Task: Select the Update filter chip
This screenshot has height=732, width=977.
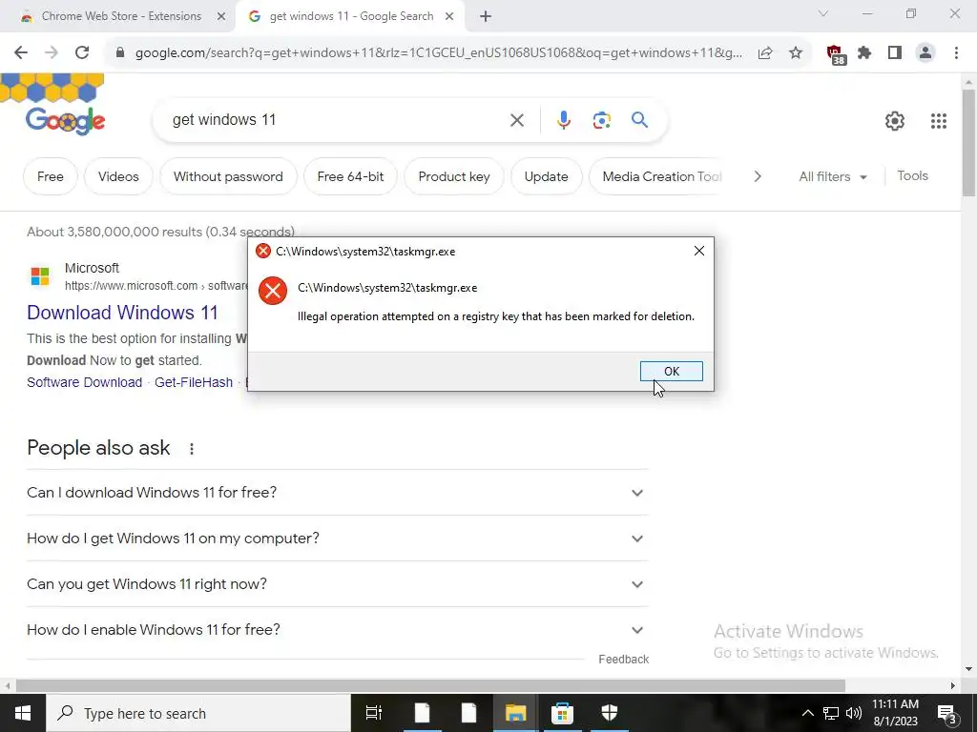Action: (547, 176)
